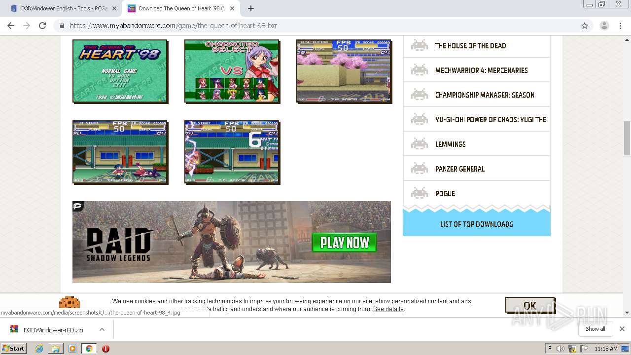Accept cookies with the OK button
Viewport: 631px width, 355px height.
tap(529, 305)
